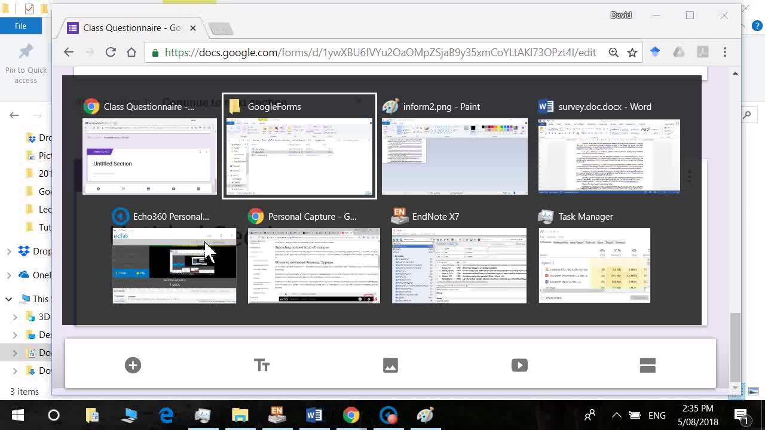Open the Chrome three-dot menu

(725, 53)
